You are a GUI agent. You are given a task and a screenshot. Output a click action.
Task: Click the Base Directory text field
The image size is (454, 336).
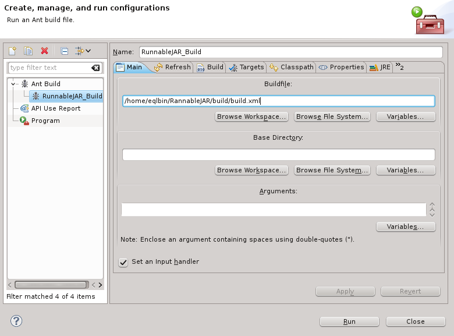[278, 155]
